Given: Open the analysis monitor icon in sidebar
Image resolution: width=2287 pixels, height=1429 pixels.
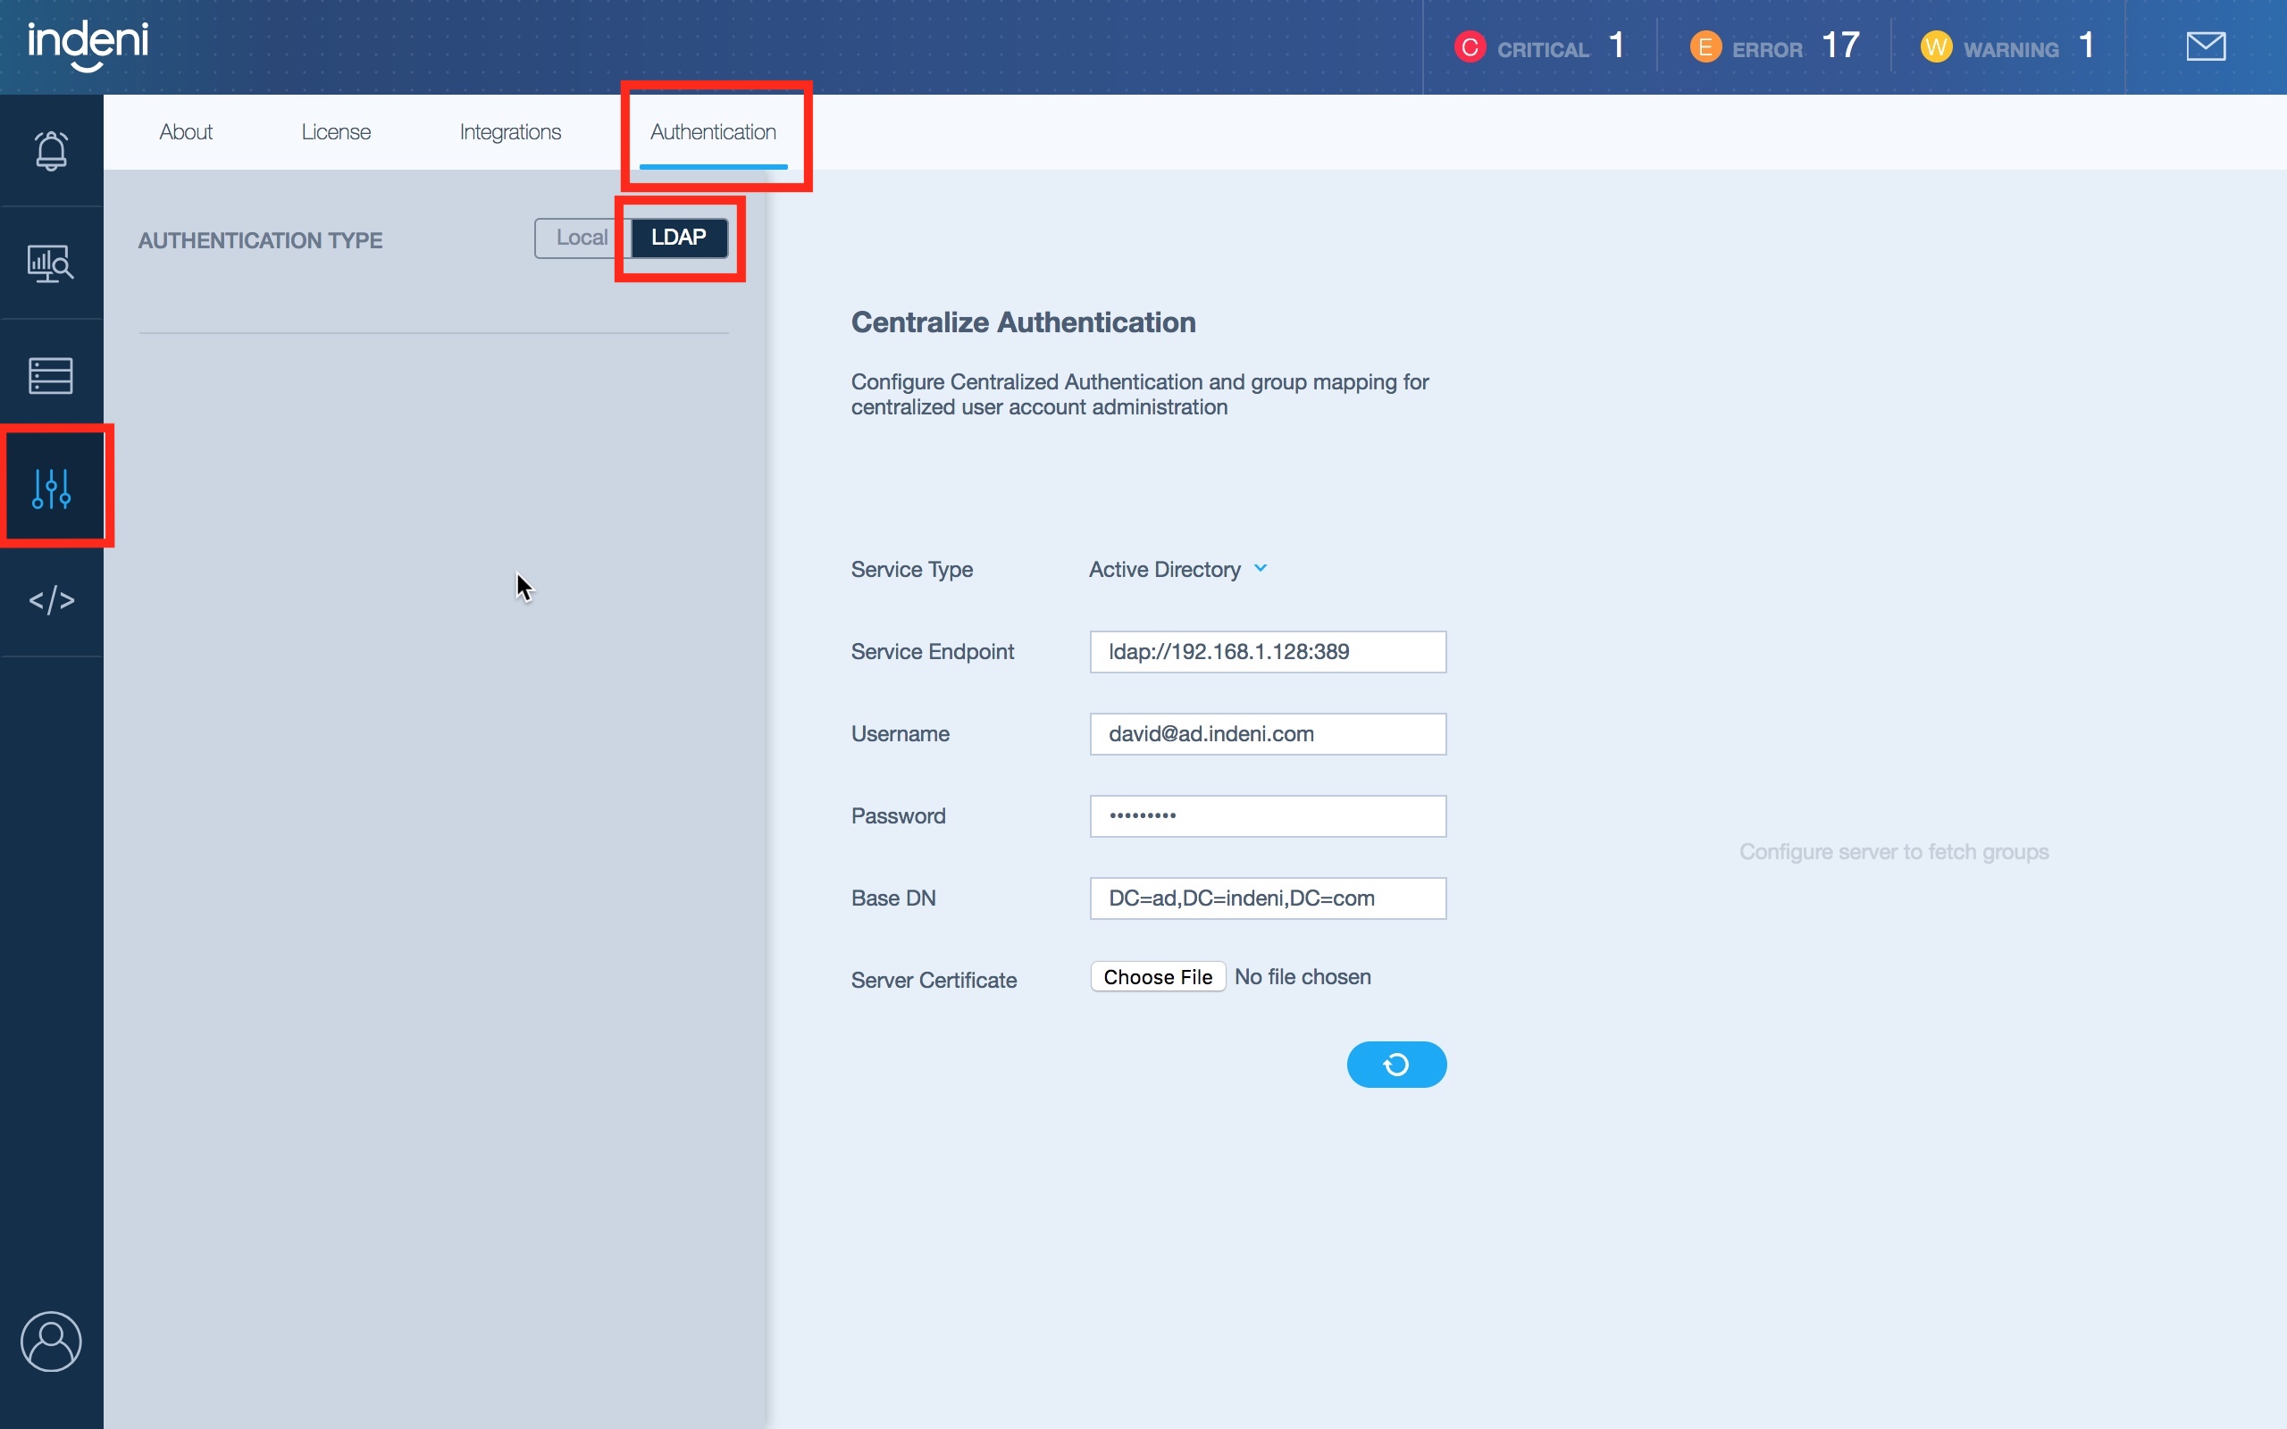Looking at the screenshot, I should 51,263.
